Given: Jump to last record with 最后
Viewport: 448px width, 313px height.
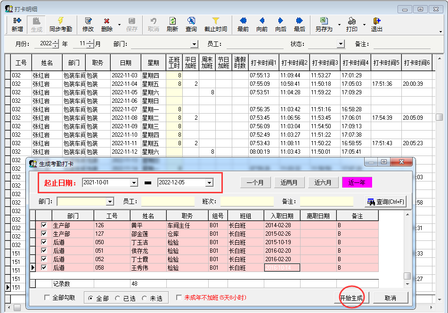Looking at the screenshot, I should (300, 25).
